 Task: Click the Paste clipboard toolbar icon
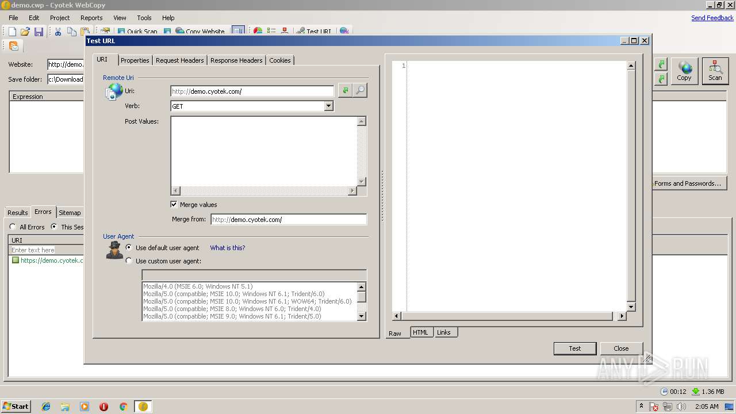85,32
